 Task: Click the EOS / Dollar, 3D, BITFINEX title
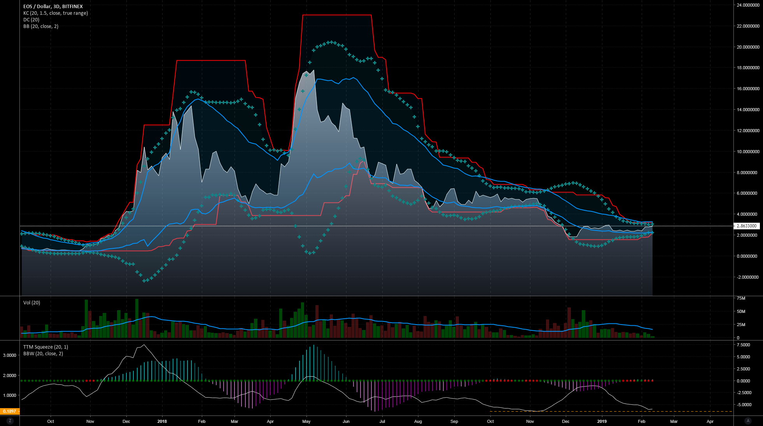coord(53,7)
